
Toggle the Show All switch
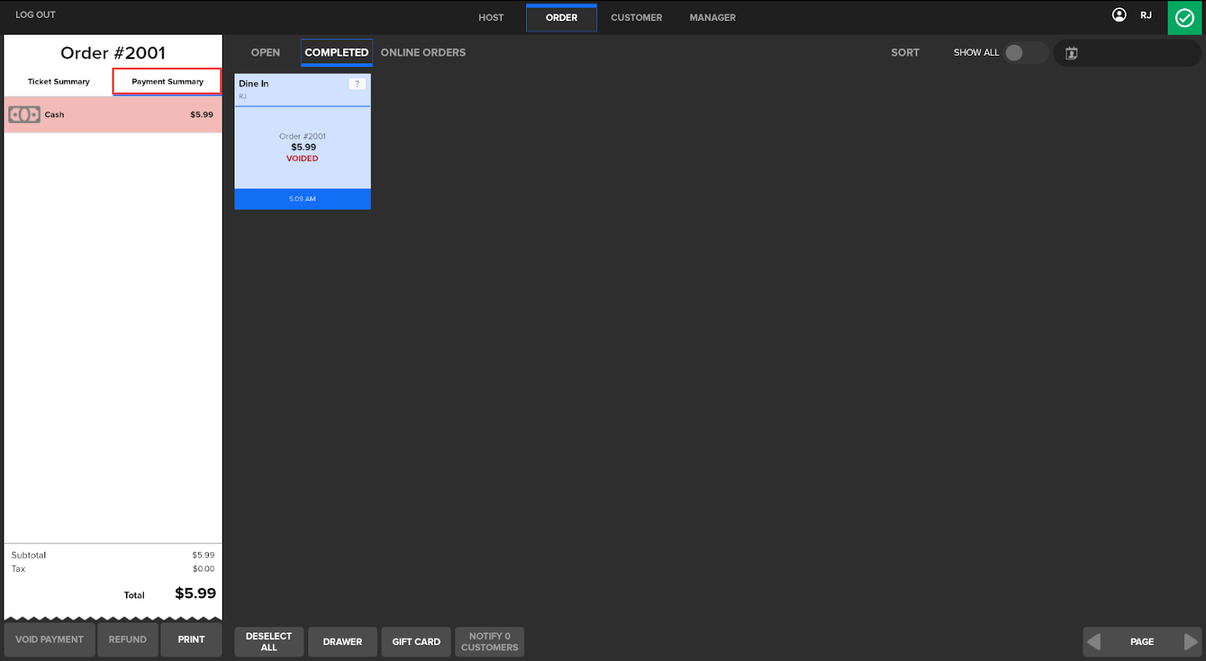tap(1024, 53)
